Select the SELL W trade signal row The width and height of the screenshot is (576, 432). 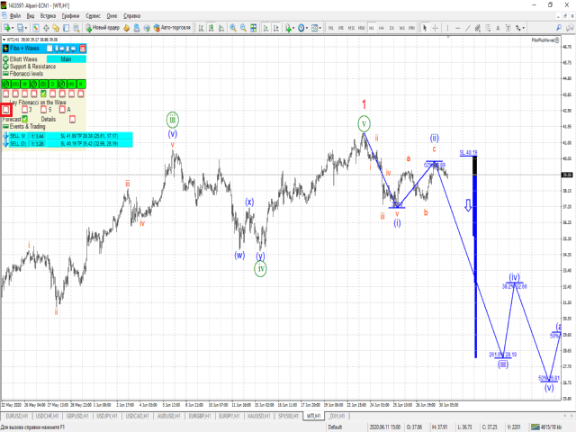point(71,136)
